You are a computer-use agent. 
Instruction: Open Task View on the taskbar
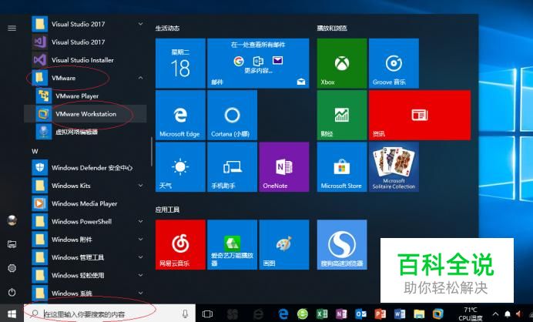207,314
